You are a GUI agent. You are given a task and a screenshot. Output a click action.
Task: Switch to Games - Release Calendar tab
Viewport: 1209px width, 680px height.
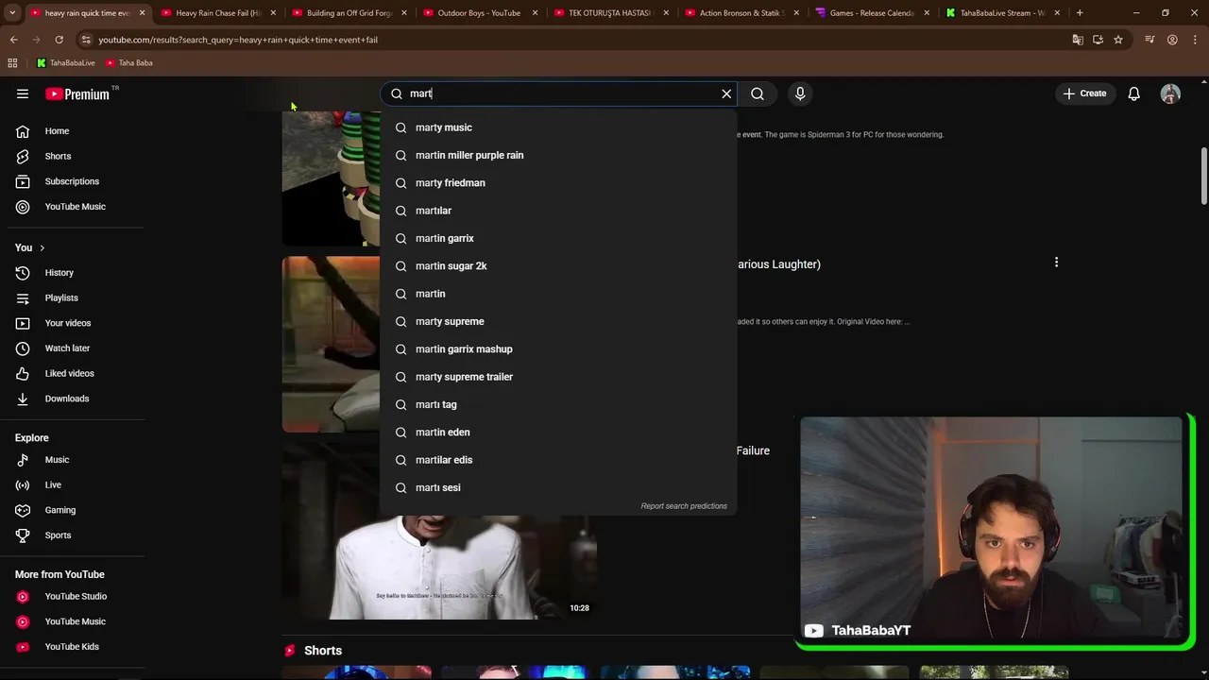tap(872, 13)
